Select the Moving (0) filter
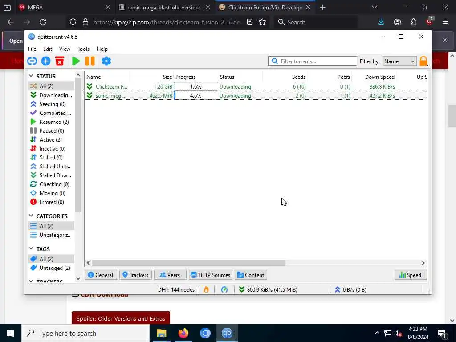 click(x=51, y=193)
